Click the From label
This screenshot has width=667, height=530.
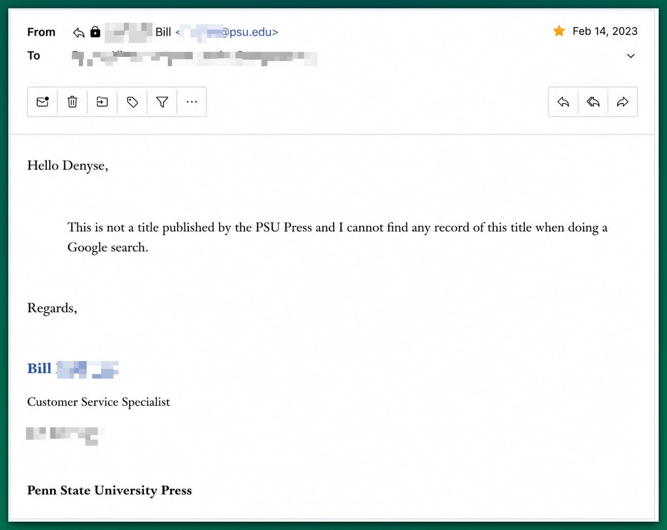click(x=41, y=32)
